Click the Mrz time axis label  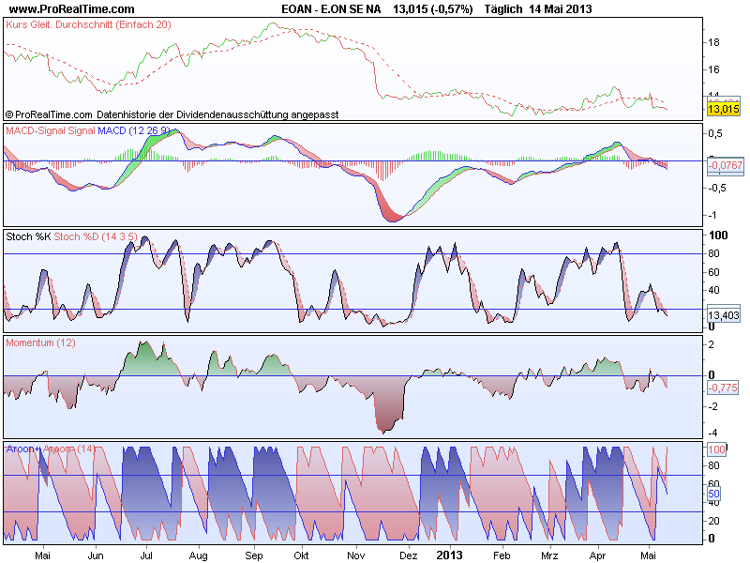[x=549, y=555]
